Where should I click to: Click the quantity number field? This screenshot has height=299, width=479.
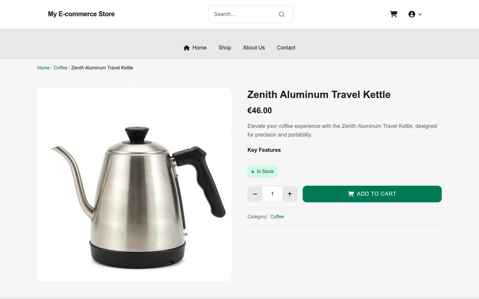[272, 194]
